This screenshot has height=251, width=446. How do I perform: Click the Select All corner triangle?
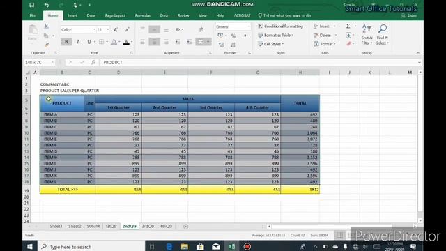pos(28,73)
